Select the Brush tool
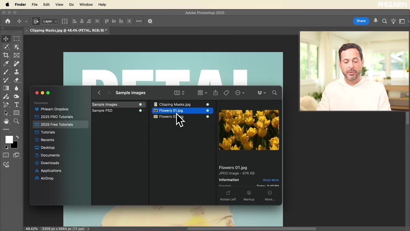410x231 pixels. tap(6, 72)
